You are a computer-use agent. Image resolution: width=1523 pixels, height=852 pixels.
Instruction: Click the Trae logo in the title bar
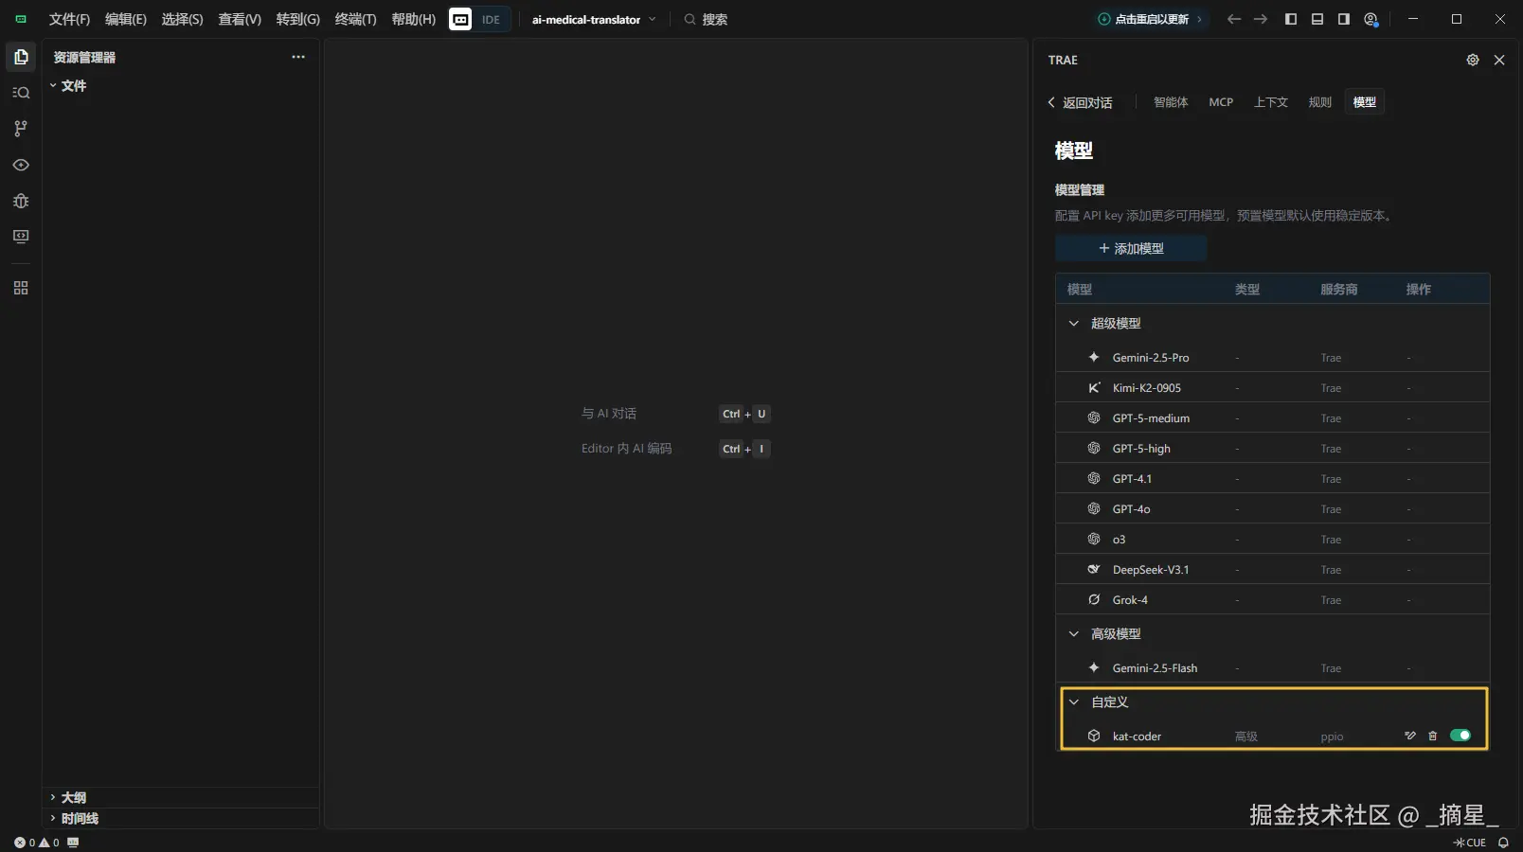point(21,19)
